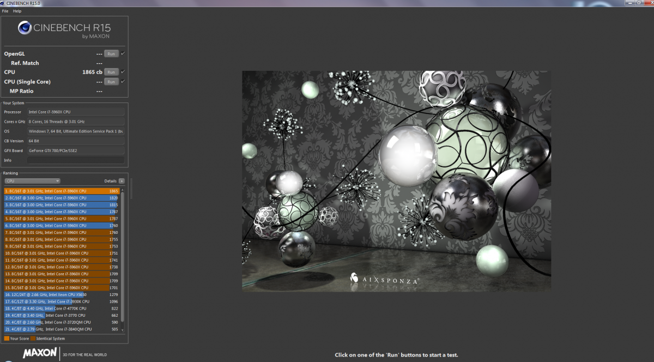This screenshot has height=362, width=654.
Task: Open the File menu
Action: [x=5, y=11]
